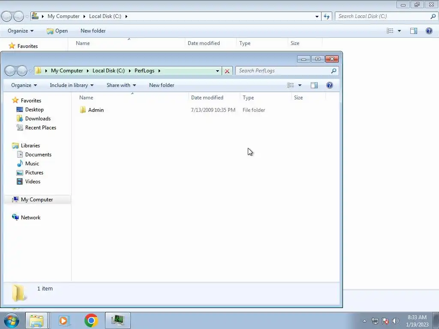Click the change view icon in Local Disk window

tap(390, 31)
